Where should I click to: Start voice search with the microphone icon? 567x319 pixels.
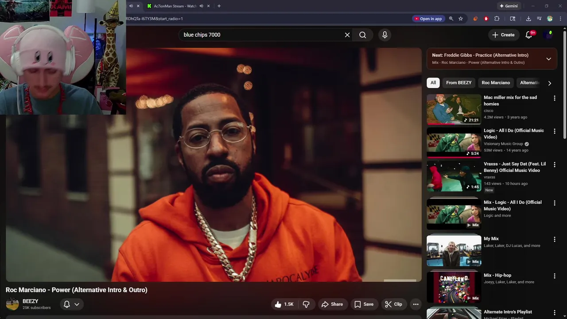coord(384,35)
